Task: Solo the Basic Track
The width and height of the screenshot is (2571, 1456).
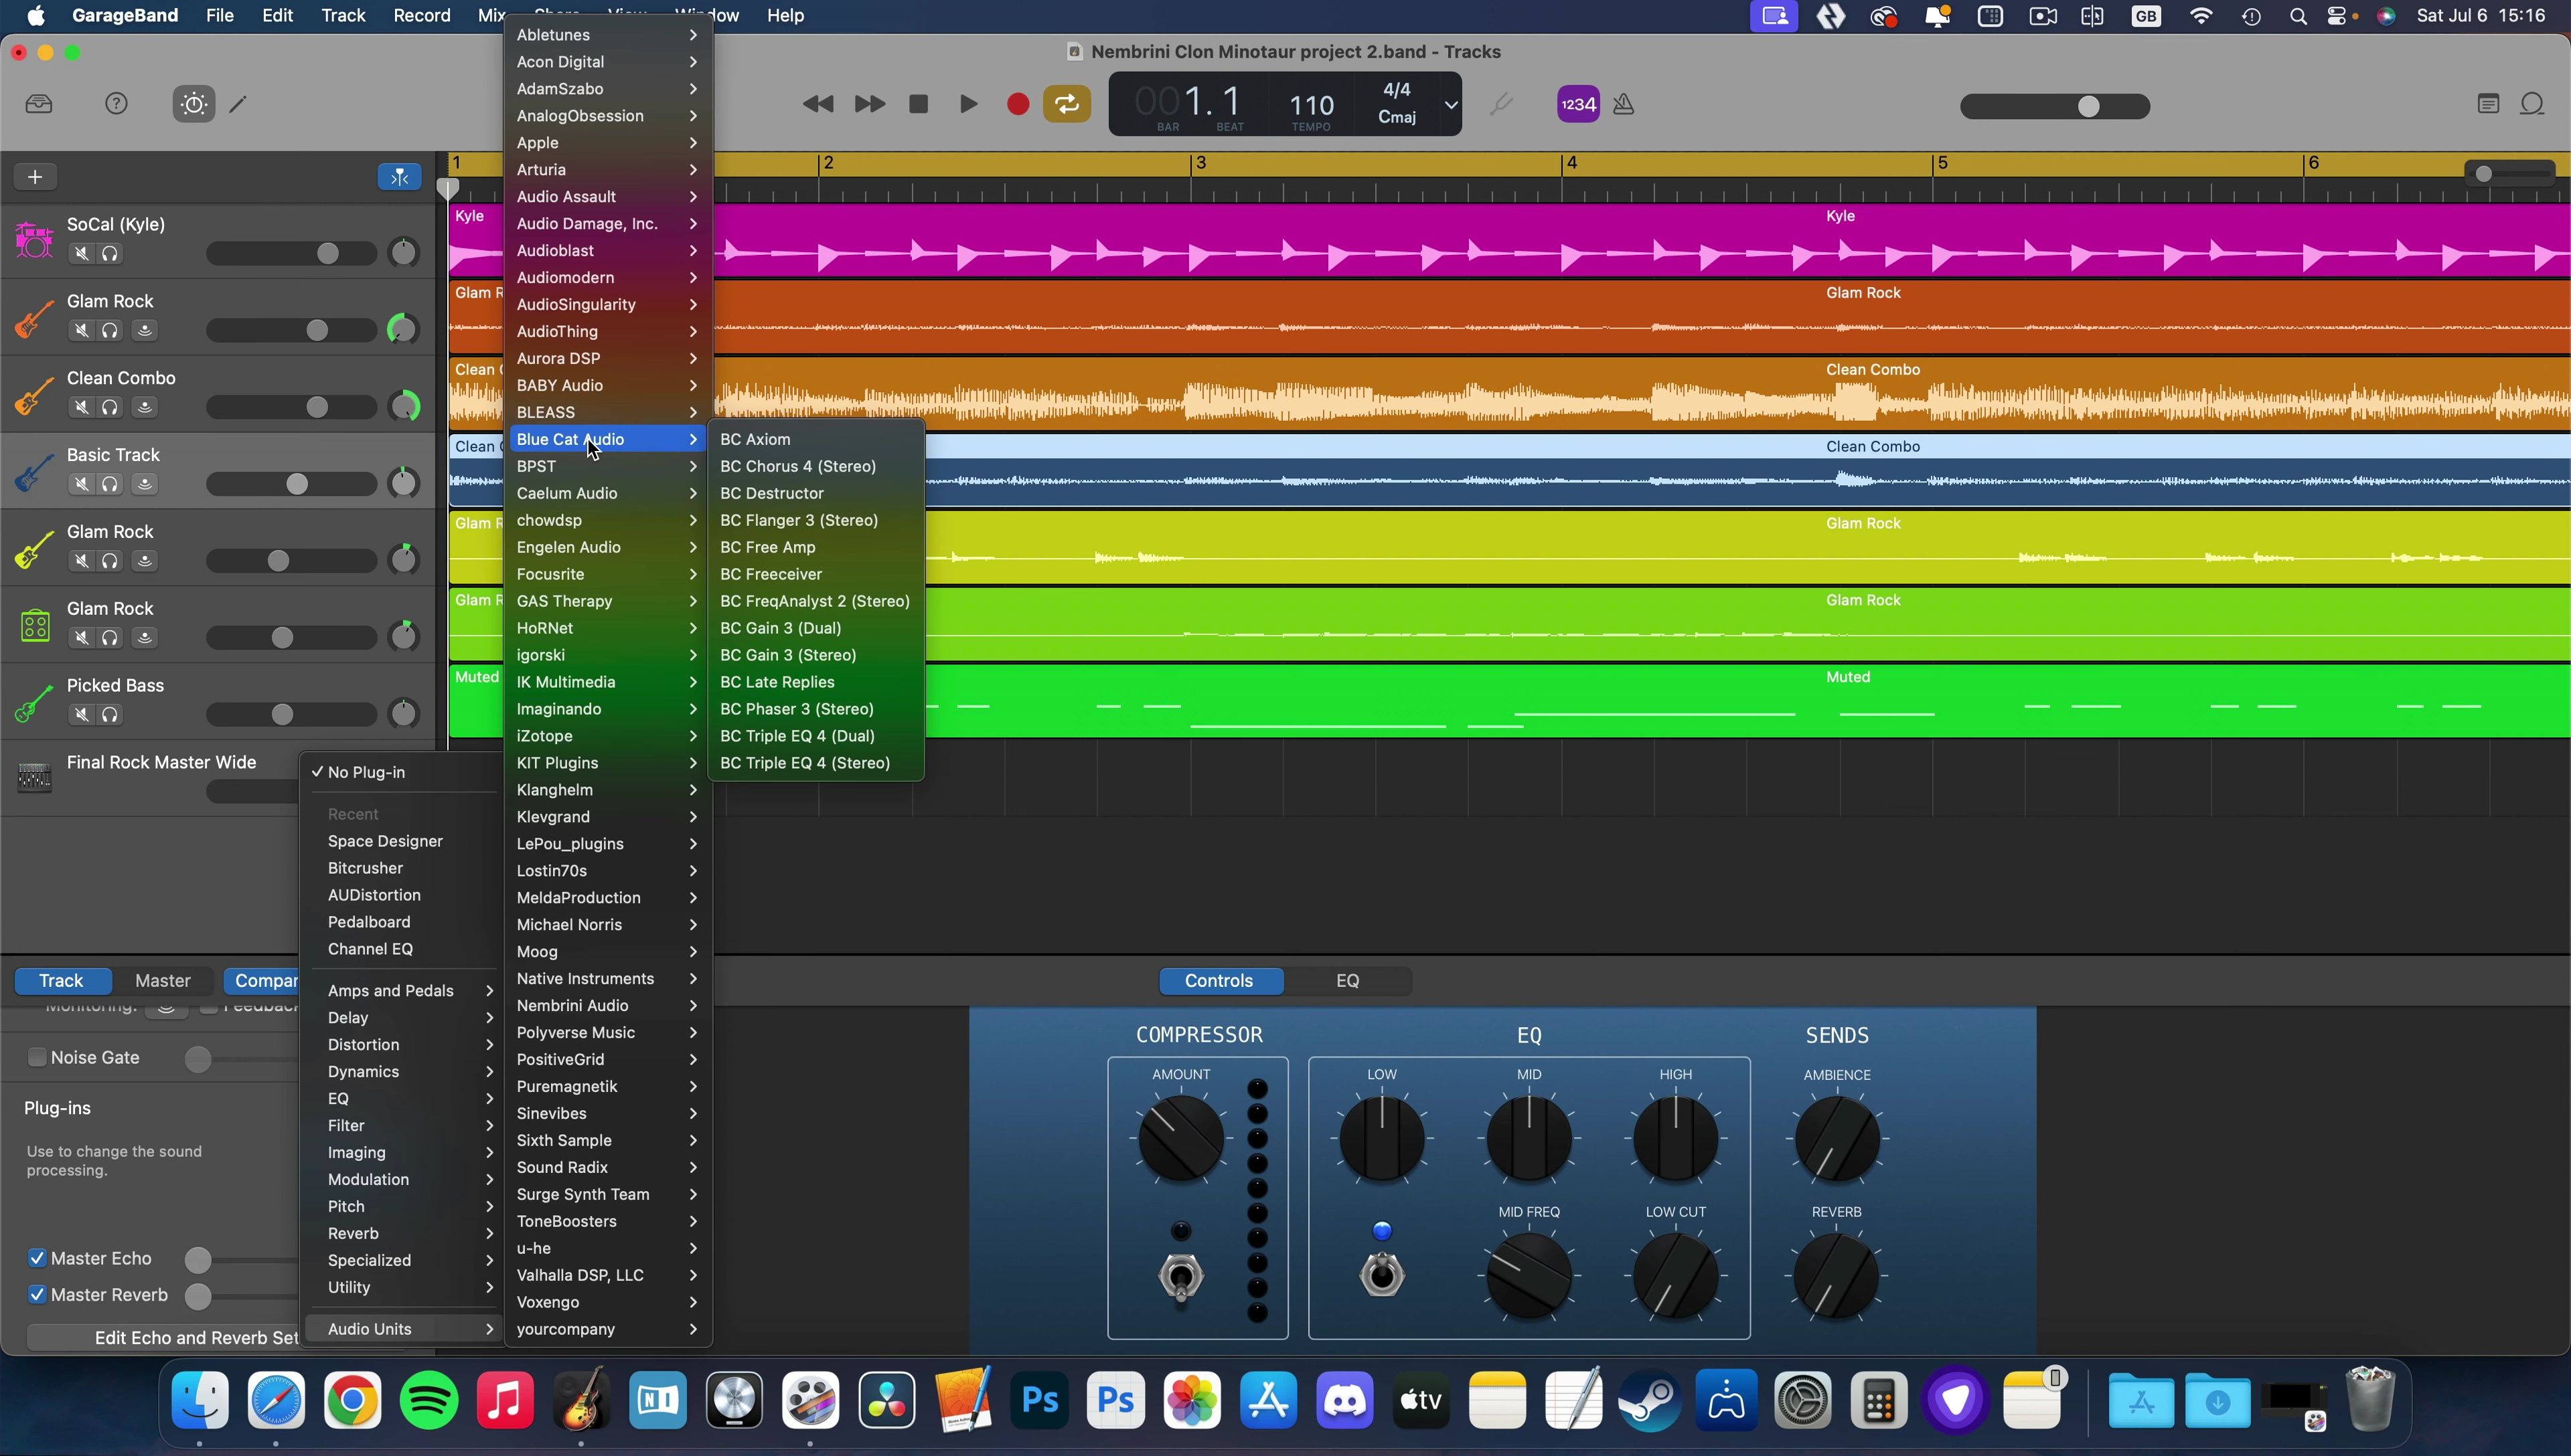Action: tap(111, 484)
